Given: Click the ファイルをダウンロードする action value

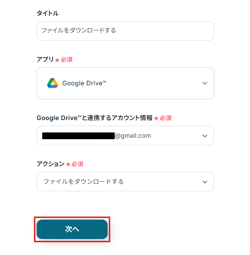Looking at the screenshot, I should point(83,182).
